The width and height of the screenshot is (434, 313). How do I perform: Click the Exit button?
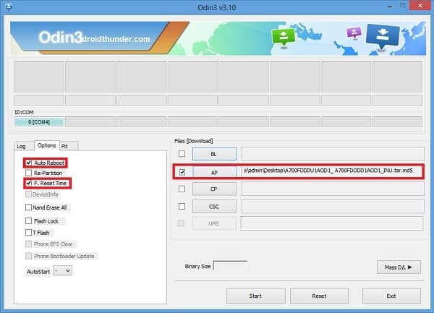pos(391,296)
